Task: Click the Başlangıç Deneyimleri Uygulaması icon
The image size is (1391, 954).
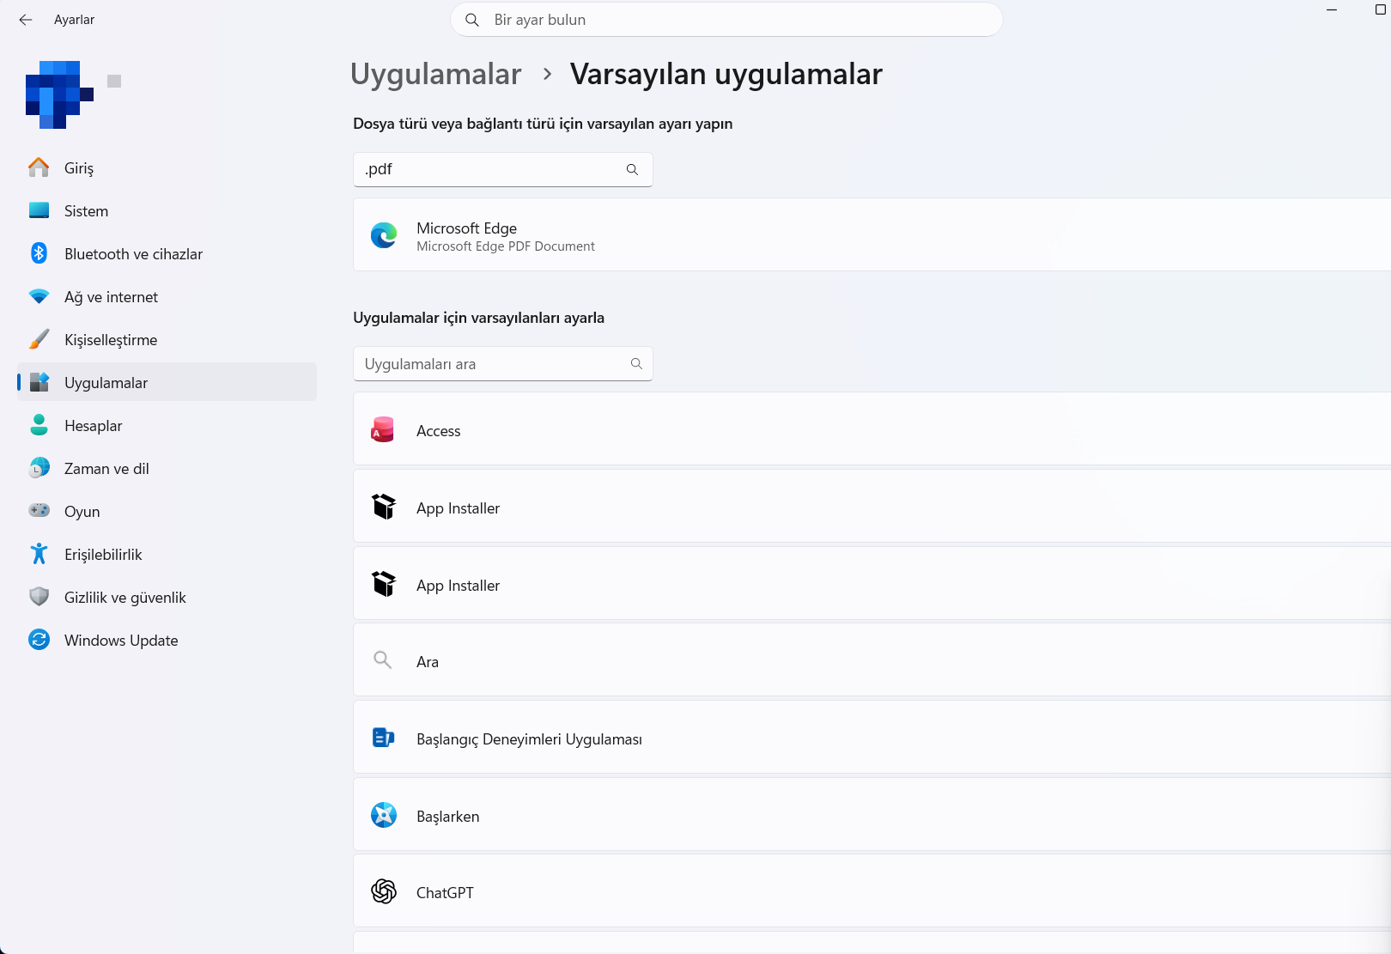Action: click(383, 738)
